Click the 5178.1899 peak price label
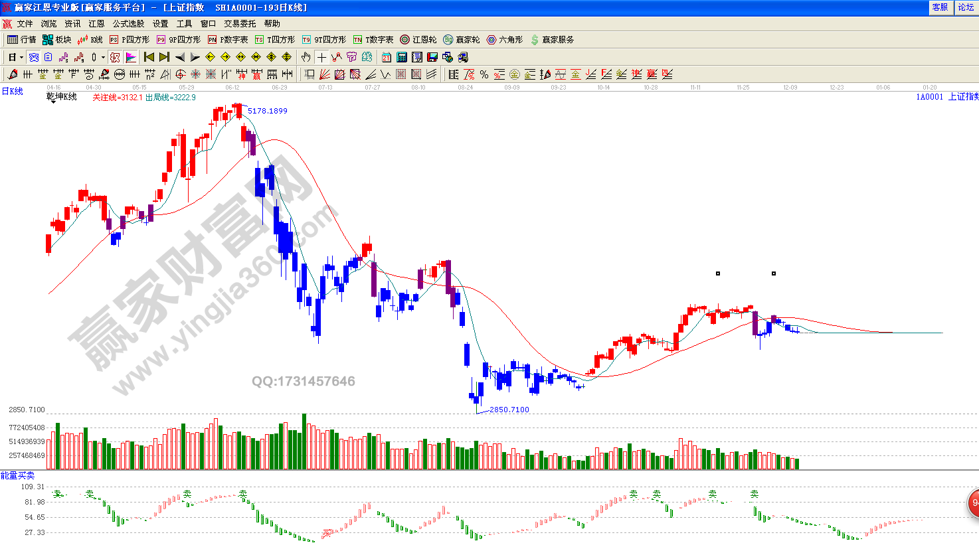This screenshot has height=545, width=979. pos(268,111)
